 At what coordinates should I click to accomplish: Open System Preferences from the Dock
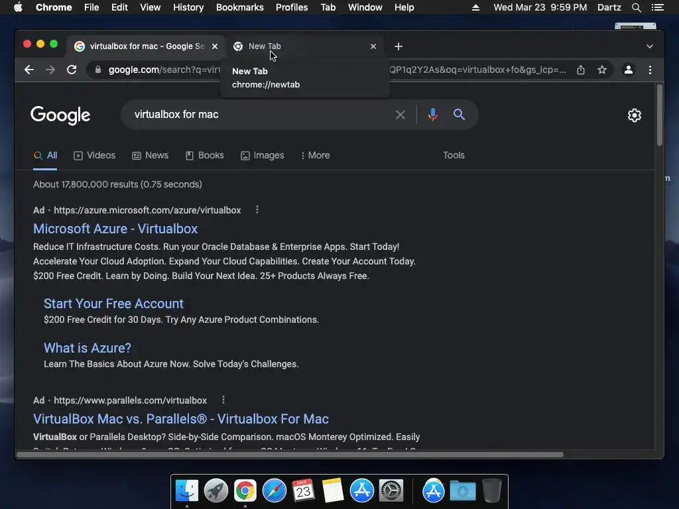pos(391,491)
